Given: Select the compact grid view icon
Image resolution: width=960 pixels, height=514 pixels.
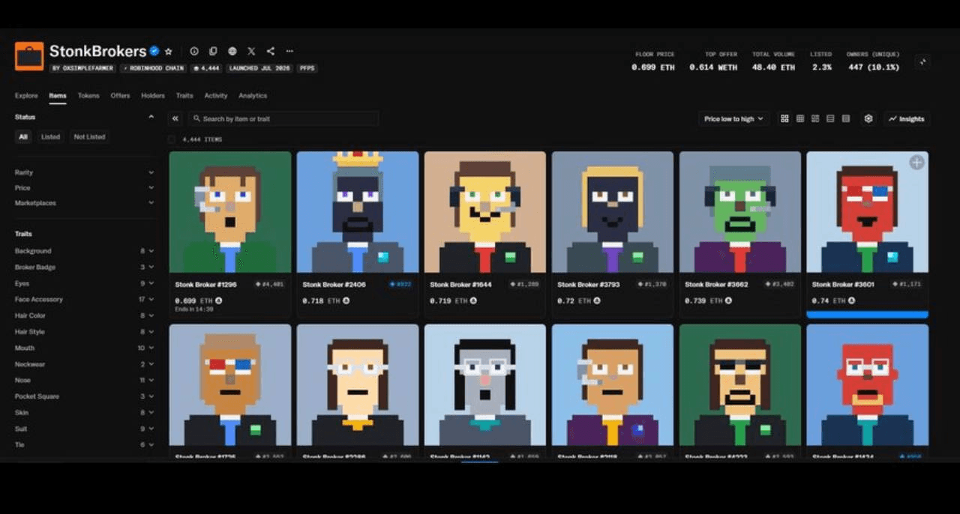Looking at the screenshot, I should [800, 118].
